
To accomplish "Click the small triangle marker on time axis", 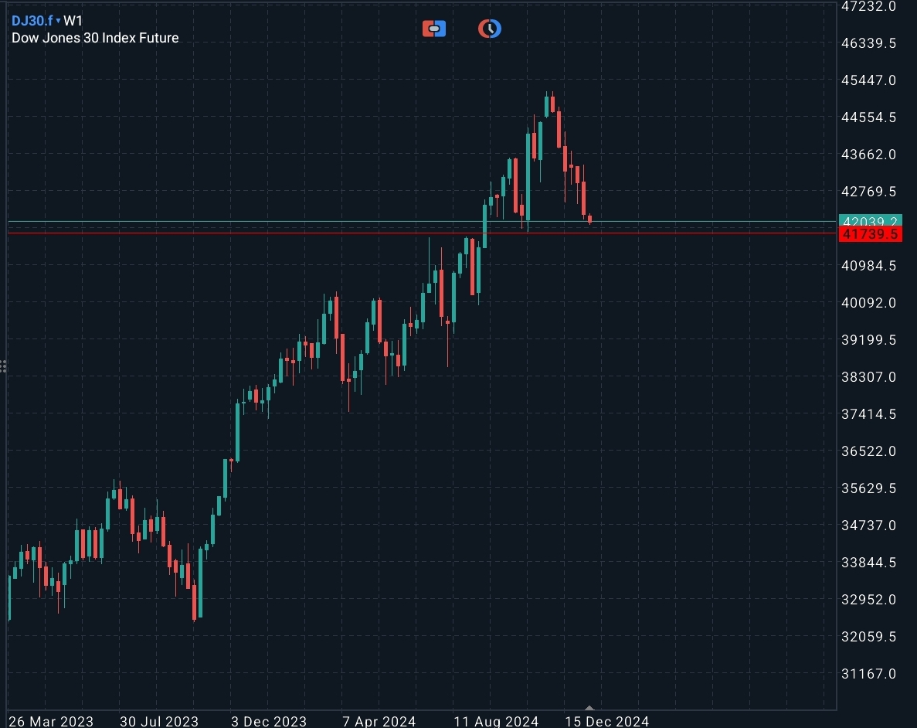I will point(589,707).
